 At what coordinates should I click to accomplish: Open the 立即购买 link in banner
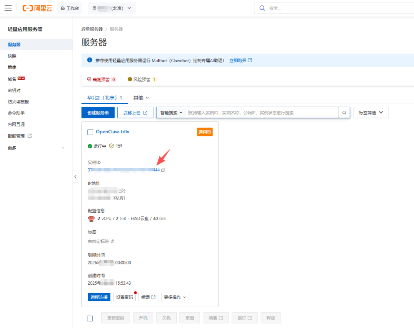tap(240, 61)
